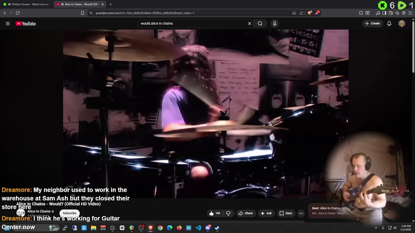415x233 pixels.
Task: Open Leo AI sparkle icon
Action: pos(397,13)
